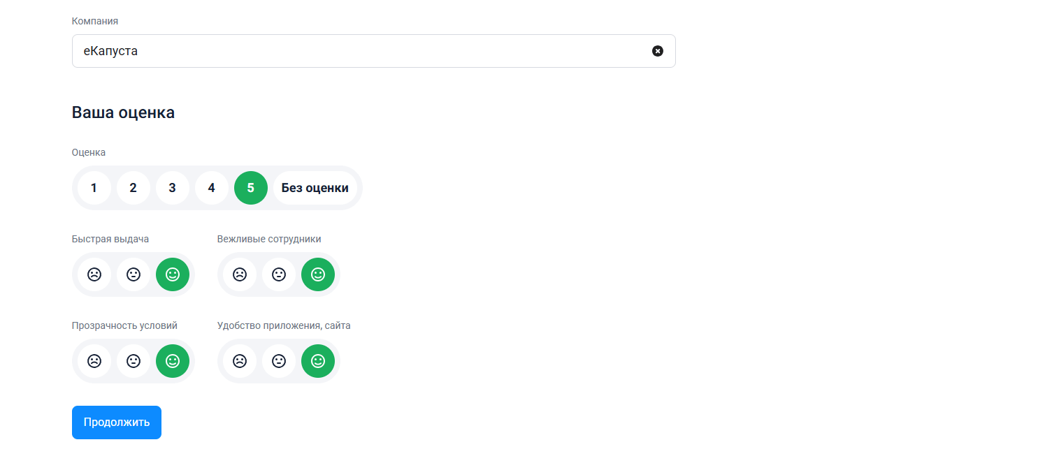Select neutral face for Быстрая выдача
The width and height of the screenshot is (1038, 463).
(134, 274)
